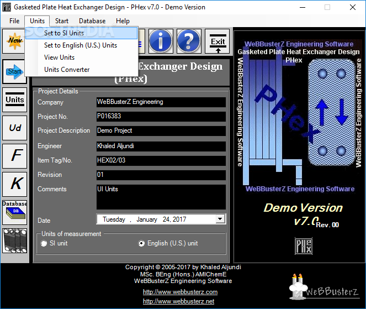Close the PHex window
Screen dimensions: 366x309
click(353, 7)
